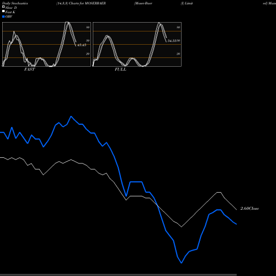Image resolution: width=276 pixels, height=276 pixels.
Task: Click the 45.45 value in FAST chart
Action: [82, 45]
